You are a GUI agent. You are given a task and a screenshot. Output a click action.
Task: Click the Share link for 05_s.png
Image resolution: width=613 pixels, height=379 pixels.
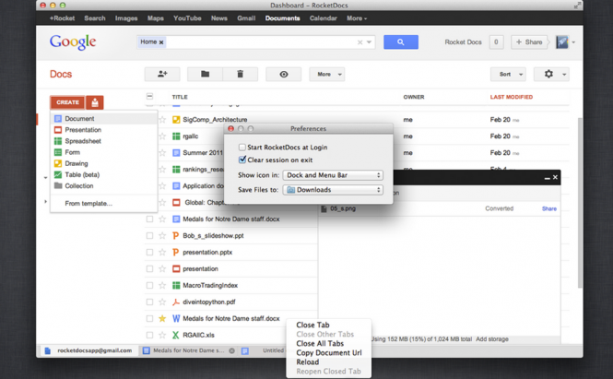tap(548, 208)
